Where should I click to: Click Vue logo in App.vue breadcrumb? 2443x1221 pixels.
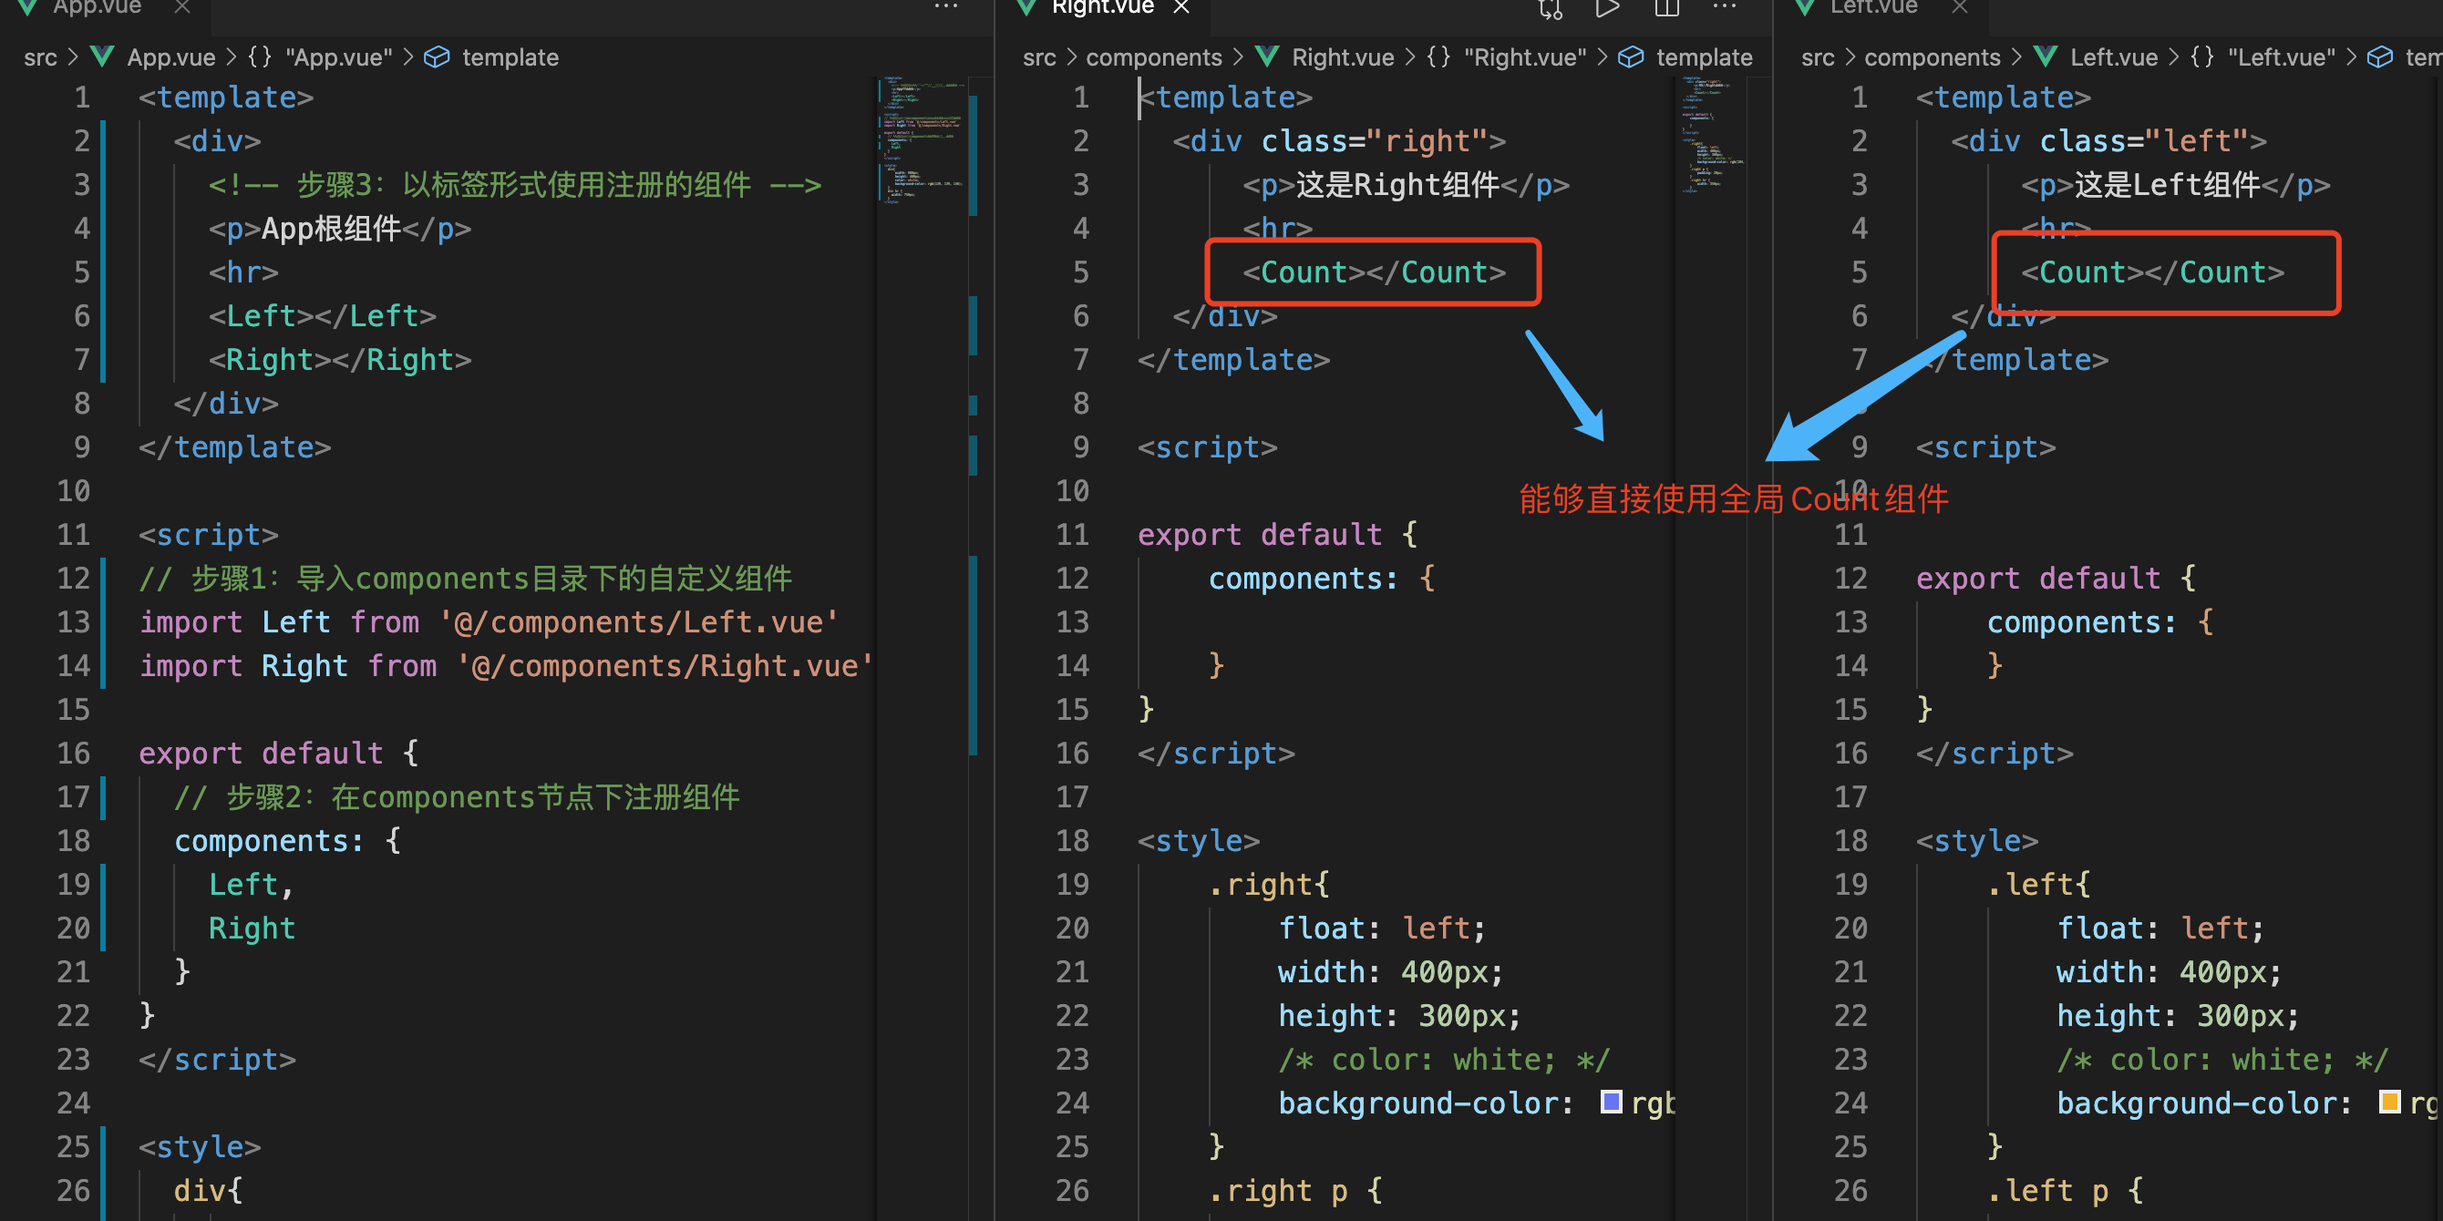coord(102,56)
